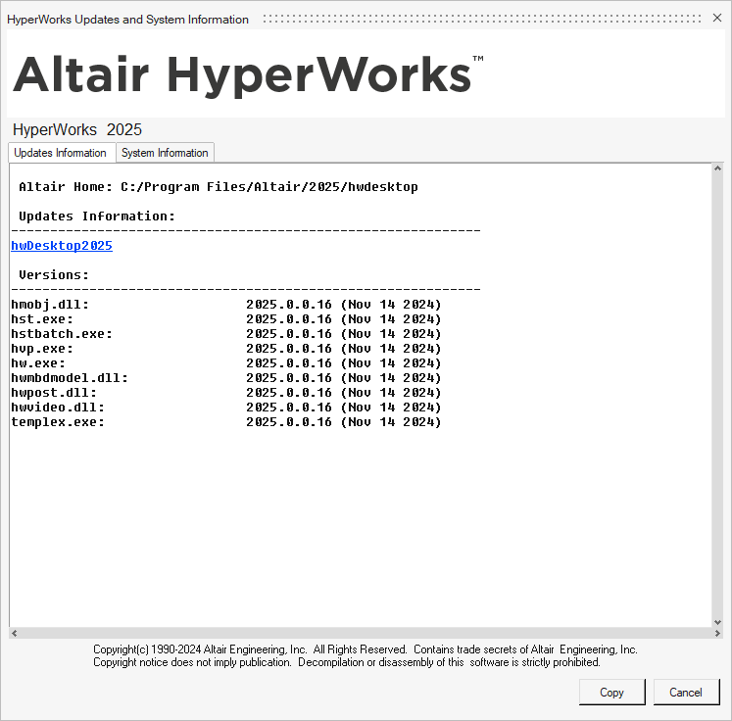Image resolution: width=732 pixels, height=721 pixels.
Task: Click the Cancel button
Action: click(686, 692)
